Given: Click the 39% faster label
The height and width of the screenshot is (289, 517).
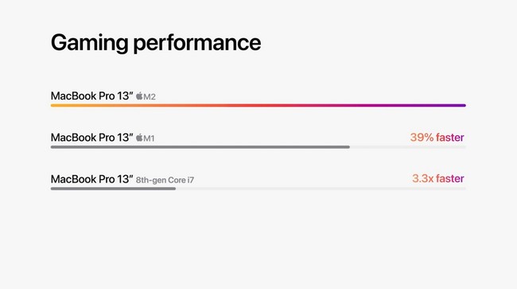Looking at the screenshot, I should tap(437, 137).
